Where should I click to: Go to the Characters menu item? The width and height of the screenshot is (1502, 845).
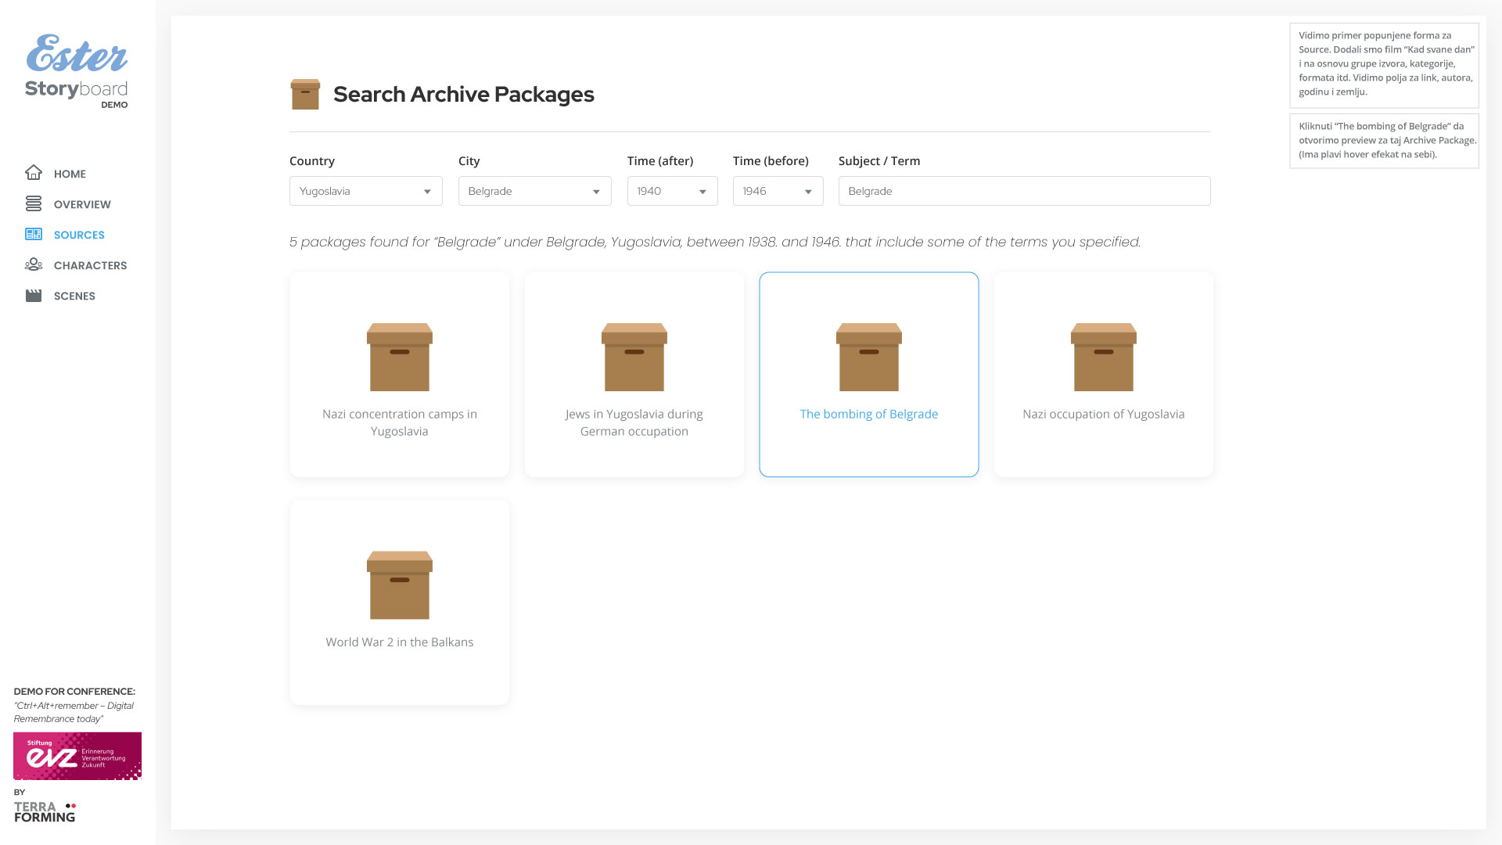(90, 265)
